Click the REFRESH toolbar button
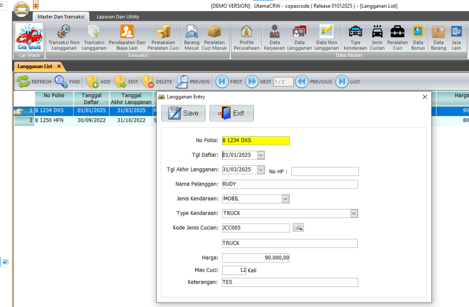 pyautogui.click(x=34, y=82)
